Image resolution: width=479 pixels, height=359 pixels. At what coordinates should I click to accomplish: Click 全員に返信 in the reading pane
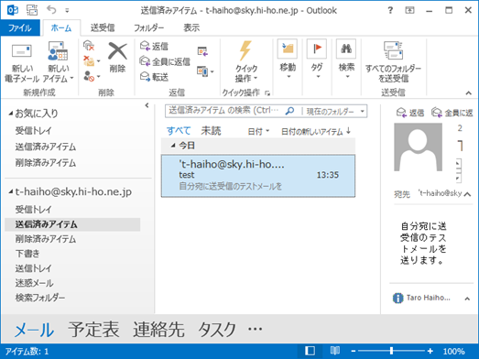(x=452, y=113)
